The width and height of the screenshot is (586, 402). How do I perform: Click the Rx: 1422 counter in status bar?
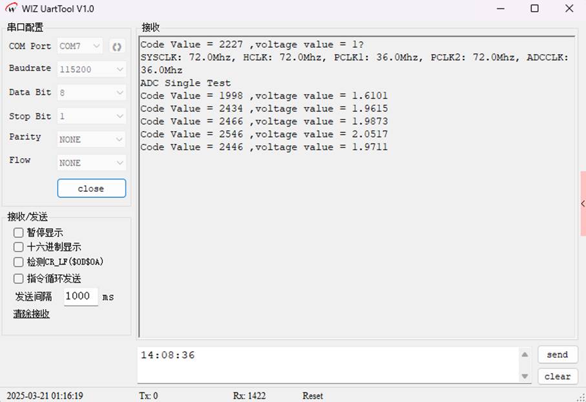coord(249,396)
